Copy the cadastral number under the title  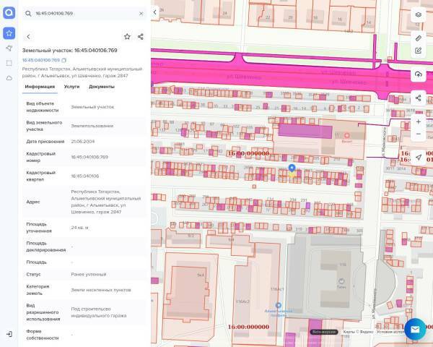point(64,60)
